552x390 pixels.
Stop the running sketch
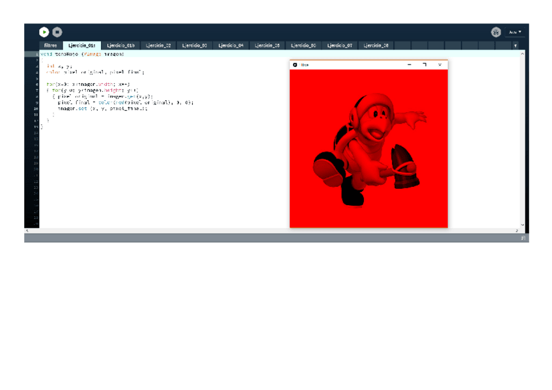point(57,32)
